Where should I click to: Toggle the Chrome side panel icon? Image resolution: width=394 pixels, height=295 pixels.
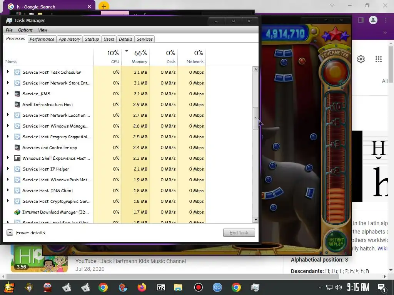click(361, 20)
